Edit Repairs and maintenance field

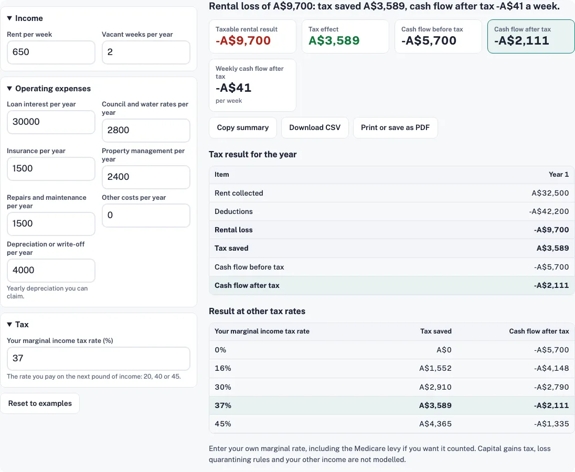[x=51, y=223]
